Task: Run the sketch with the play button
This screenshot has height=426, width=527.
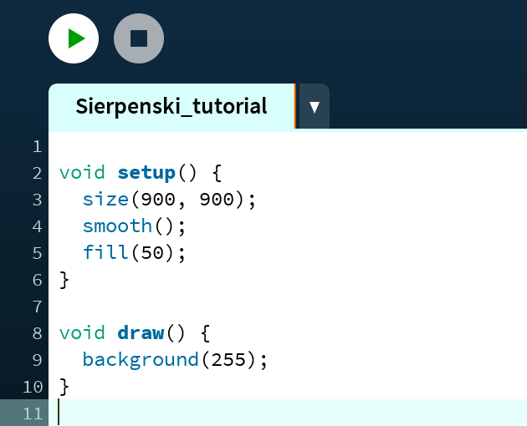Action: [74, 38]
